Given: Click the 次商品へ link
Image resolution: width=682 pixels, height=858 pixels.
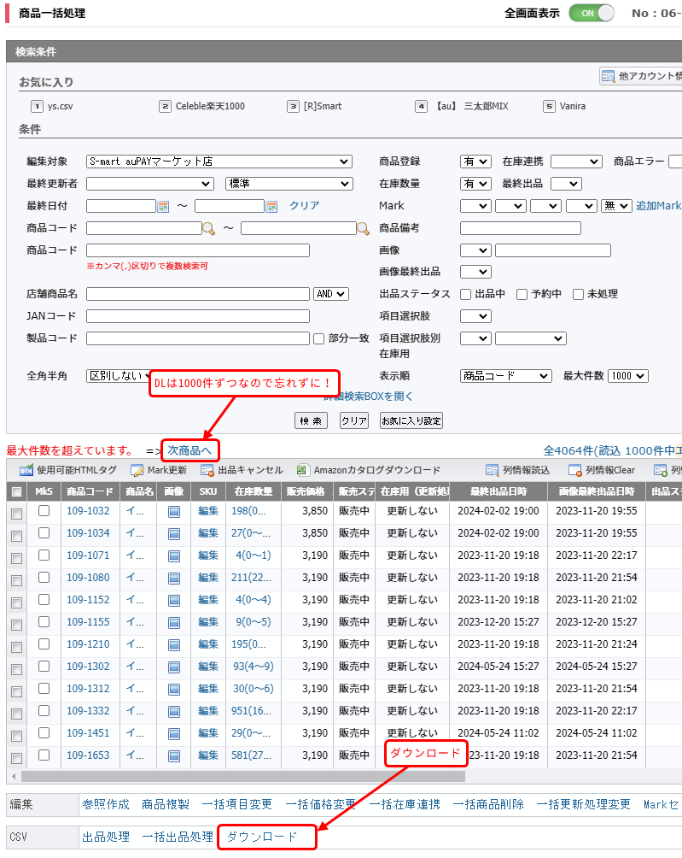Looking at the screenshot, I should coord(189,450).
